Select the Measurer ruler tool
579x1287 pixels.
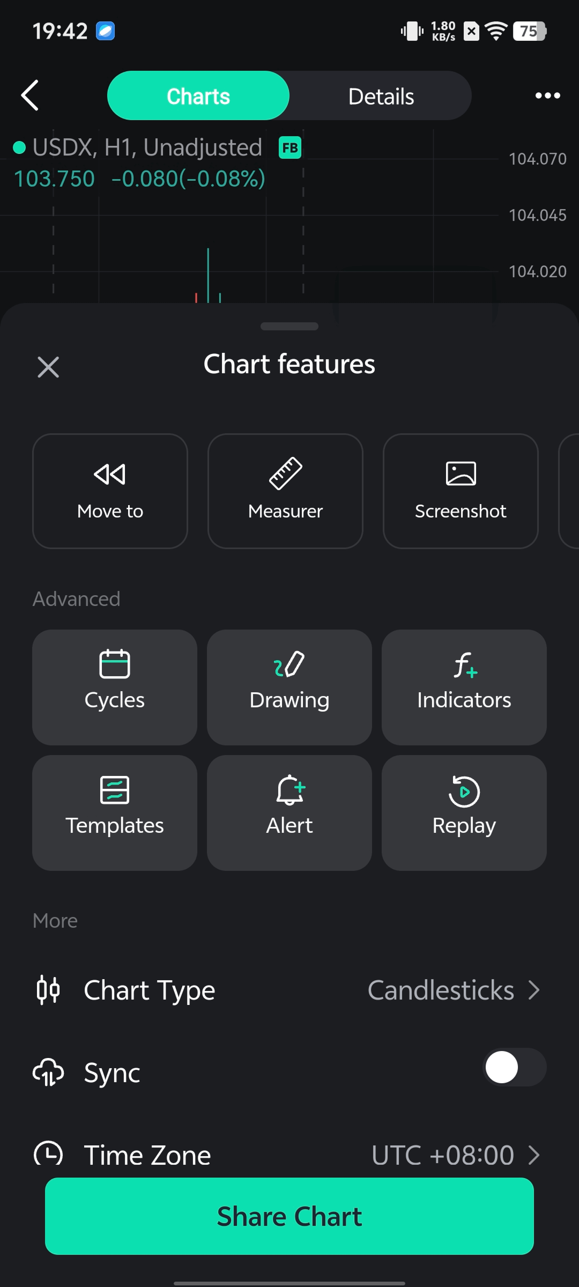[x=285, y=491]
